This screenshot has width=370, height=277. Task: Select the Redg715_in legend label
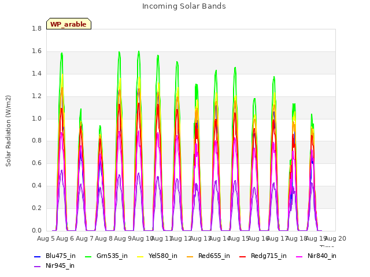coord(269,256)
